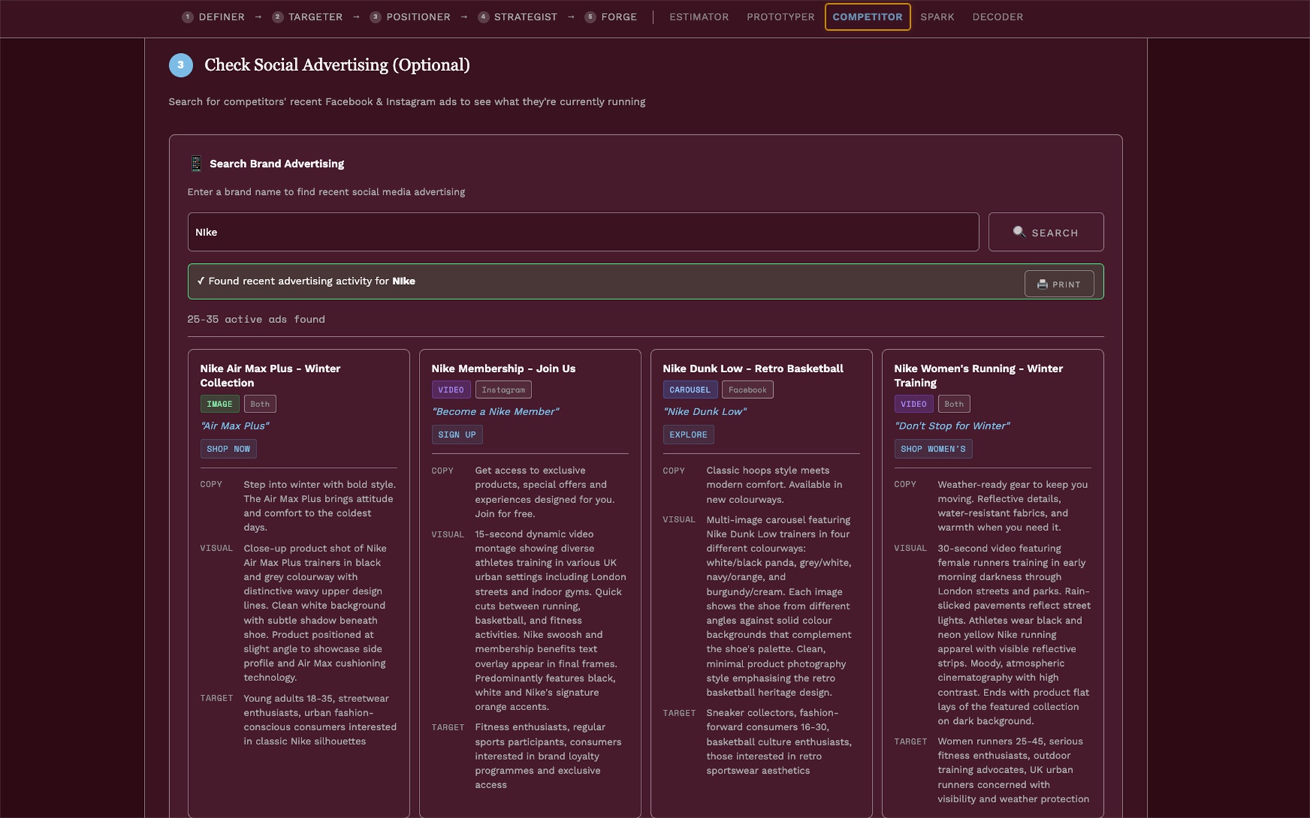Click the Video tag on Women's Running card

point(914,404)
